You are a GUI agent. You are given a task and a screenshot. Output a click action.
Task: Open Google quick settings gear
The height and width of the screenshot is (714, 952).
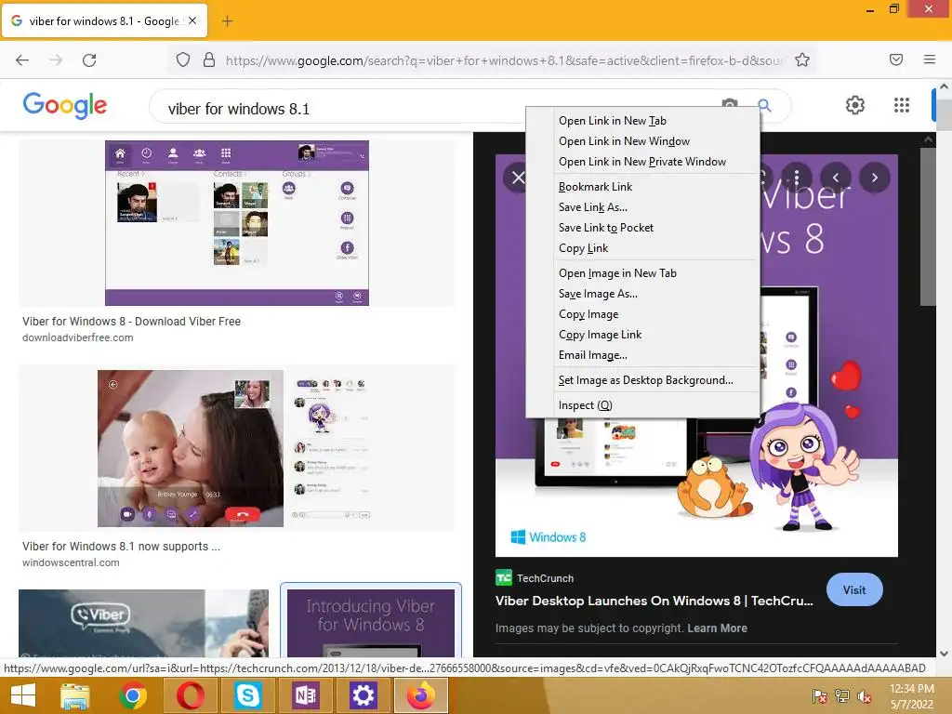click(855, 105)
